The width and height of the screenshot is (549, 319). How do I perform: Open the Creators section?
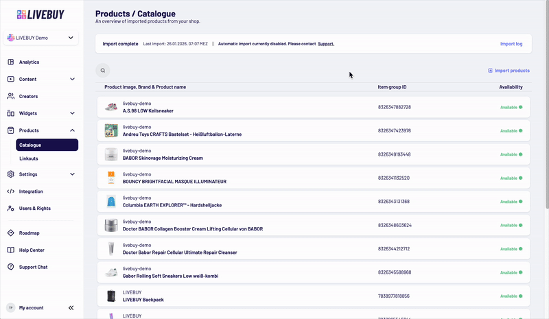click(28, 96)
